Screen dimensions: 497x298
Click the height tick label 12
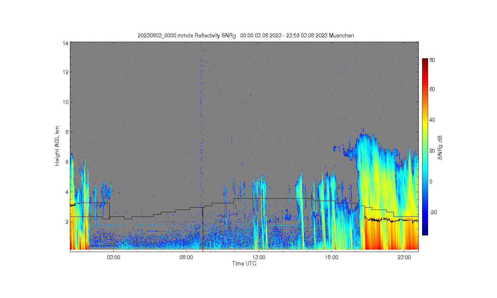coord(66,72)
